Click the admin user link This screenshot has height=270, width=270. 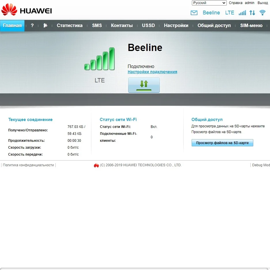(250, 3)
